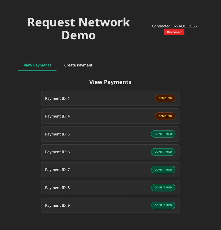
Task: Open the Create Payment tab
Action: pyautogui.click(x=78, y=65)
